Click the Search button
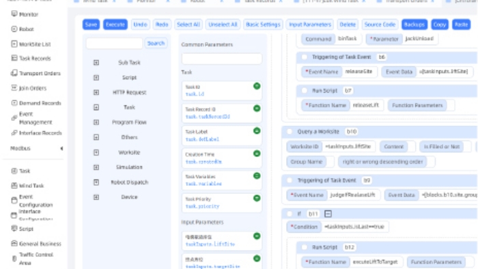The image size is (478, 269). click(156, 43)
